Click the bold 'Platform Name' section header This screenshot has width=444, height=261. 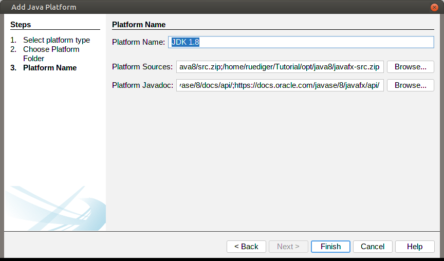point(139,25)
